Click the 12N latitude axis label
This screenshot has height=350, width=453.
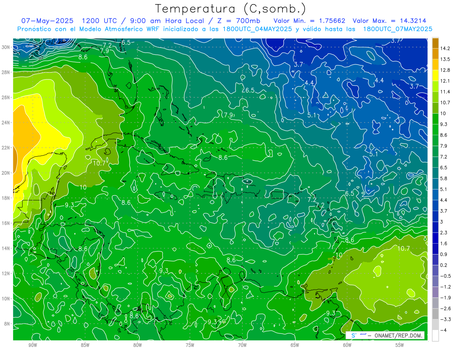(x=6, y=273)
